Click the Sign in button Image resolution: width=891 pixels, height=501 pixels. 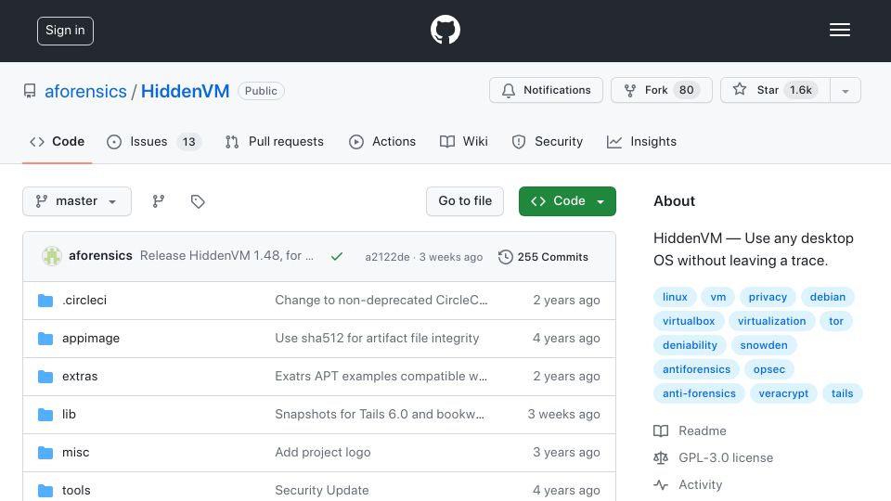tap(65, 31)
